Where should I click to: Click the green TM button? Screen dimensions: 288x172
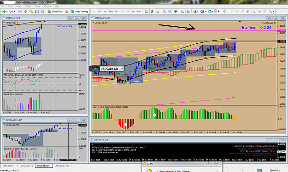(x=95, y=69)
